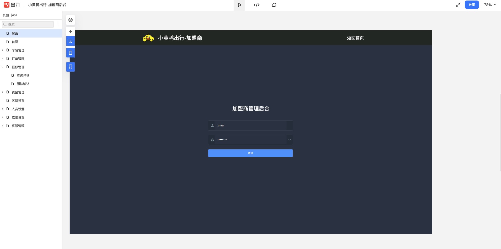Click the blue notes document icon

click(x=71, y=41)
